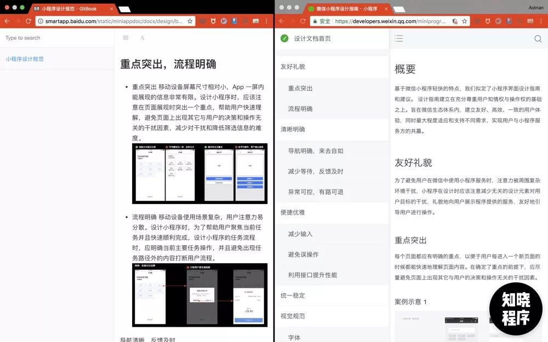
Task: Select 便捷优雅 section in sidebar
Action: [x=293, y=212]
